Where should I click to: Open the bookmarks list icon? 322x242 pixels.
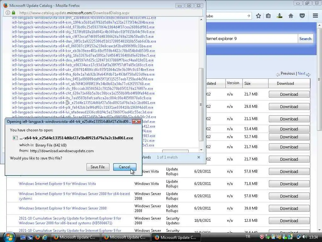[x=268, y=16]
